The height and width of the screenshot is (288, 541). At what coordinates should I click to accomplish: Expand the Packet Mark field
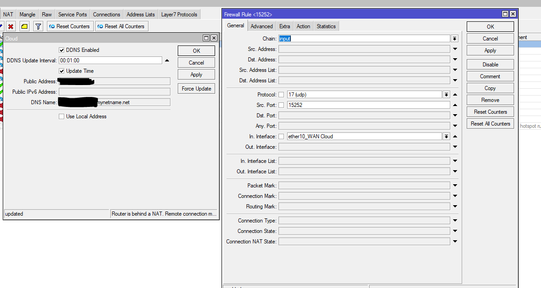[455, 185]
